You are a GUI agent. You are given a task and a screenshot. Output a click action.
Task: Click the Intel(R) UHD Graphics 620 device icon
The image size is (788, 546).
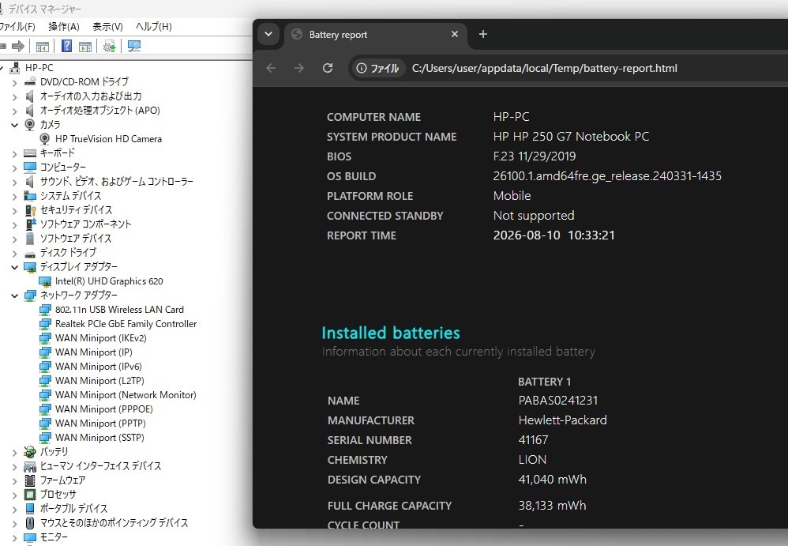[45, 281]
